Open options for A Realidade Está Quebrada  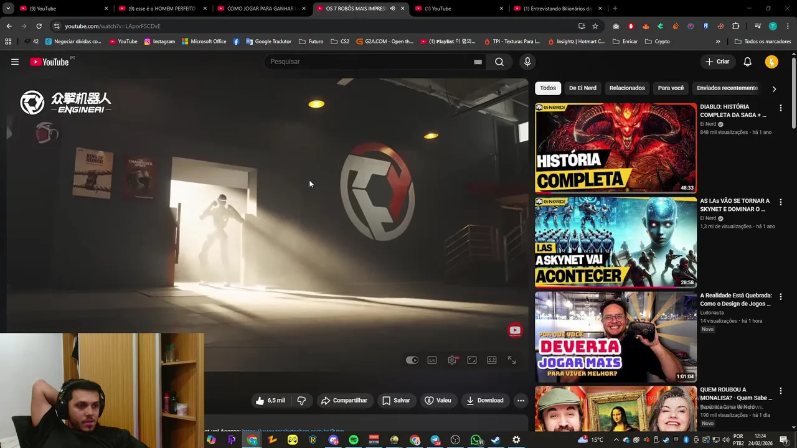[780, 297]
